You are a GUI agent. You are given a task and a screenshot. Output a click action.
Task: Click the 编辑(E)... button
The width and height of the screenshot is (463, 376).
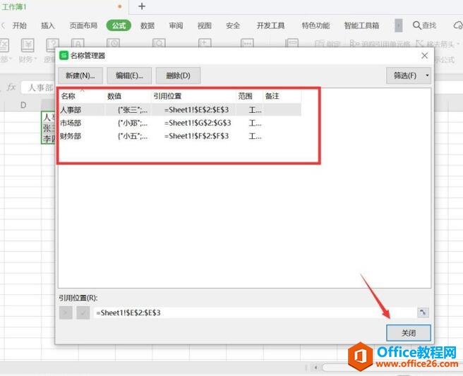coord(129,75)
